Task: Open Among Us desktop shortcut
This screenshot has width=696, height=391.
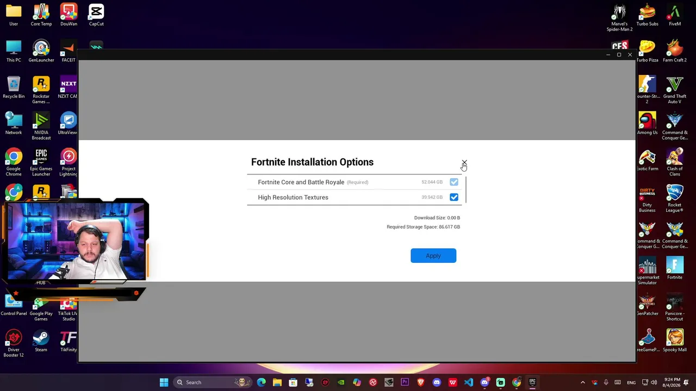Action: click(x=647, y=124)
